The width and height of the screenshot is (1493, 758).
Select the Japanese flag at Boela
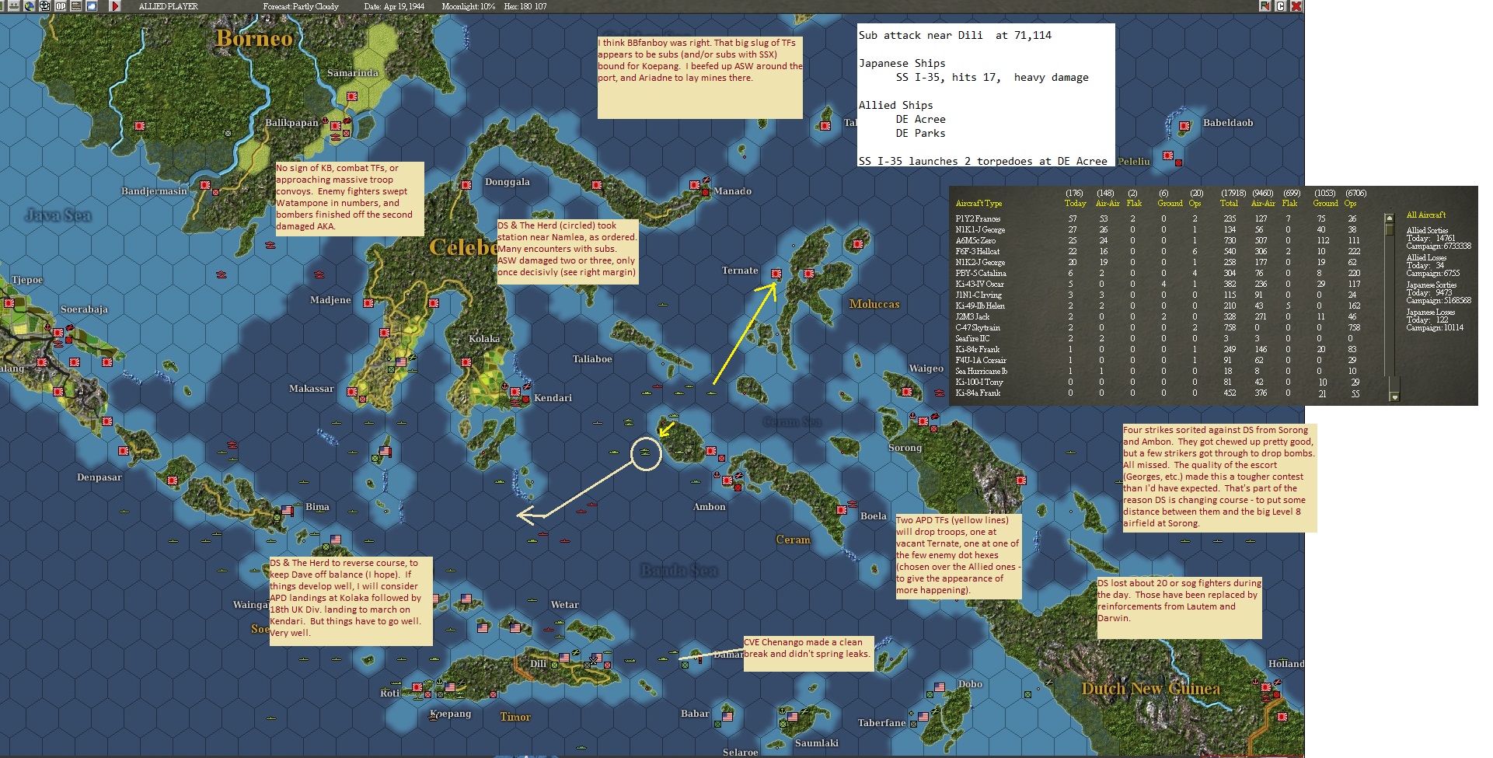click(x=841, y=510)
